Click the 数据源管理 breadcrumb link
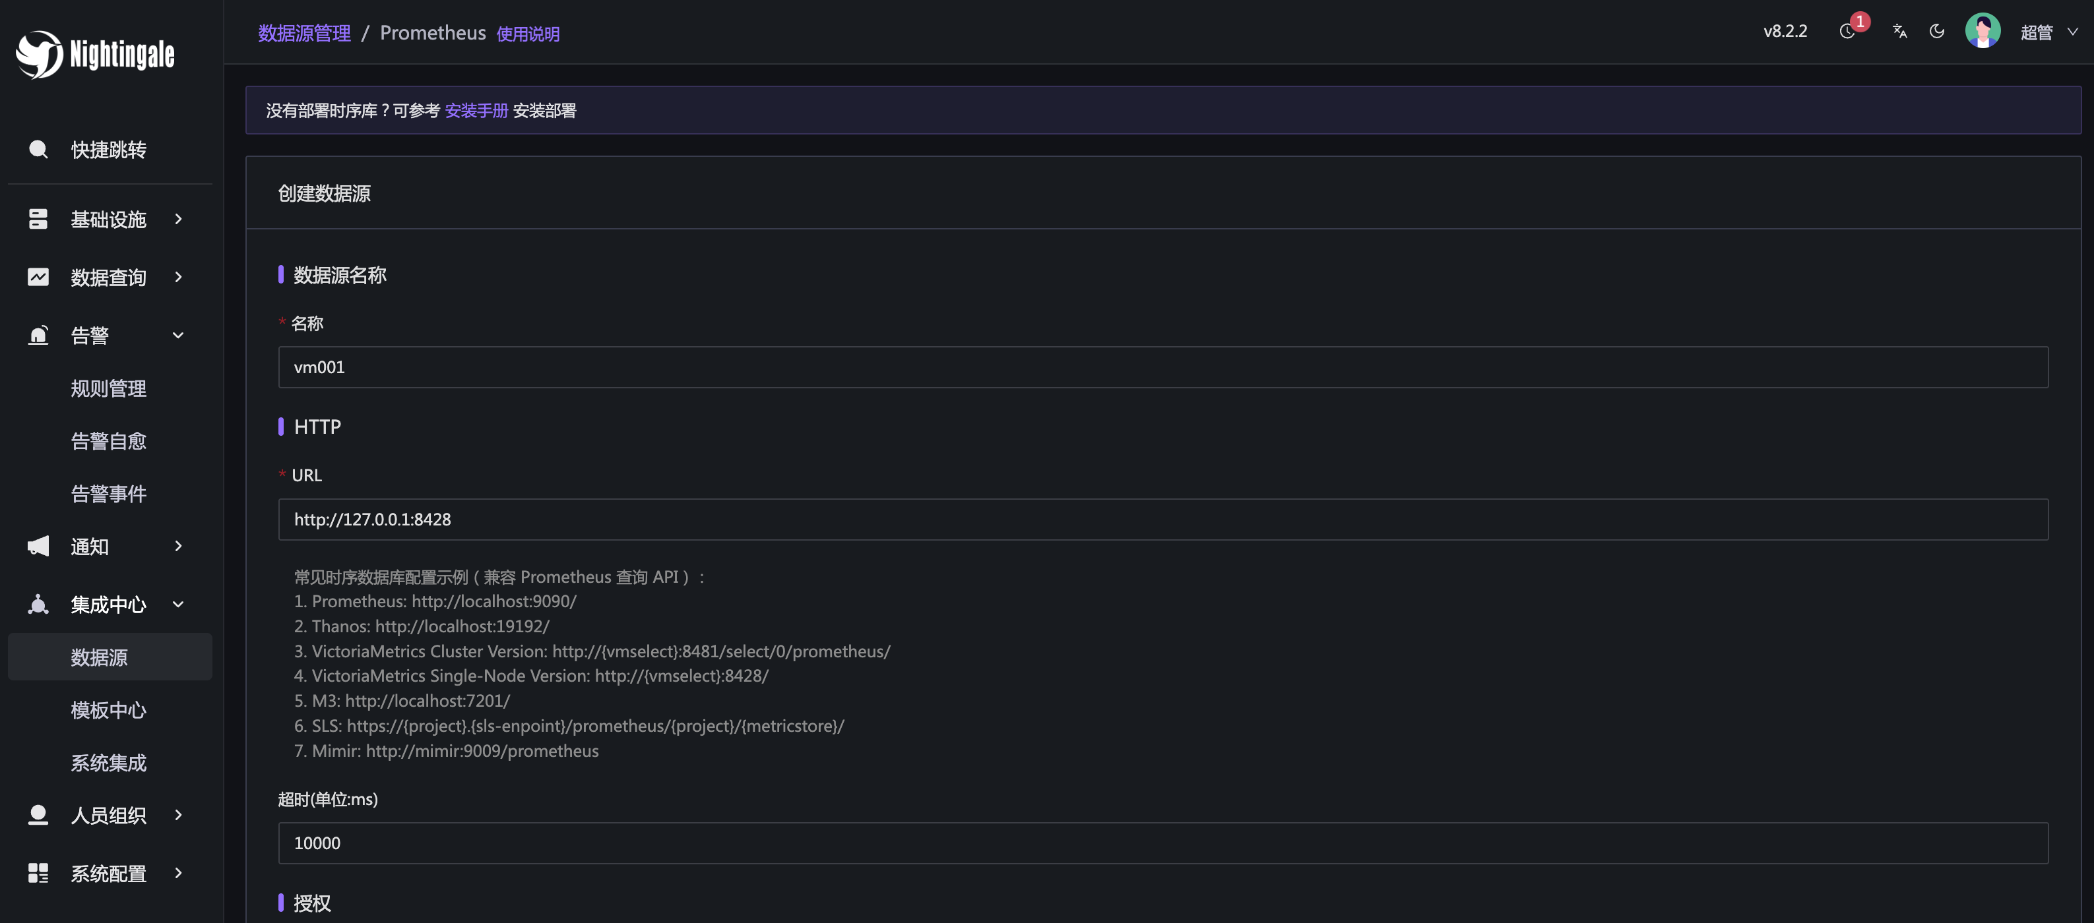The width and height of the screenshot is (2094, 923). coord(305,32)
